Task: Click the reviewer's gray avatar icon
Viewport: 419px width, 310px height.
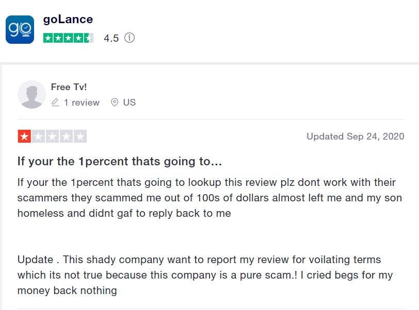Action: [x=31, y=94]
